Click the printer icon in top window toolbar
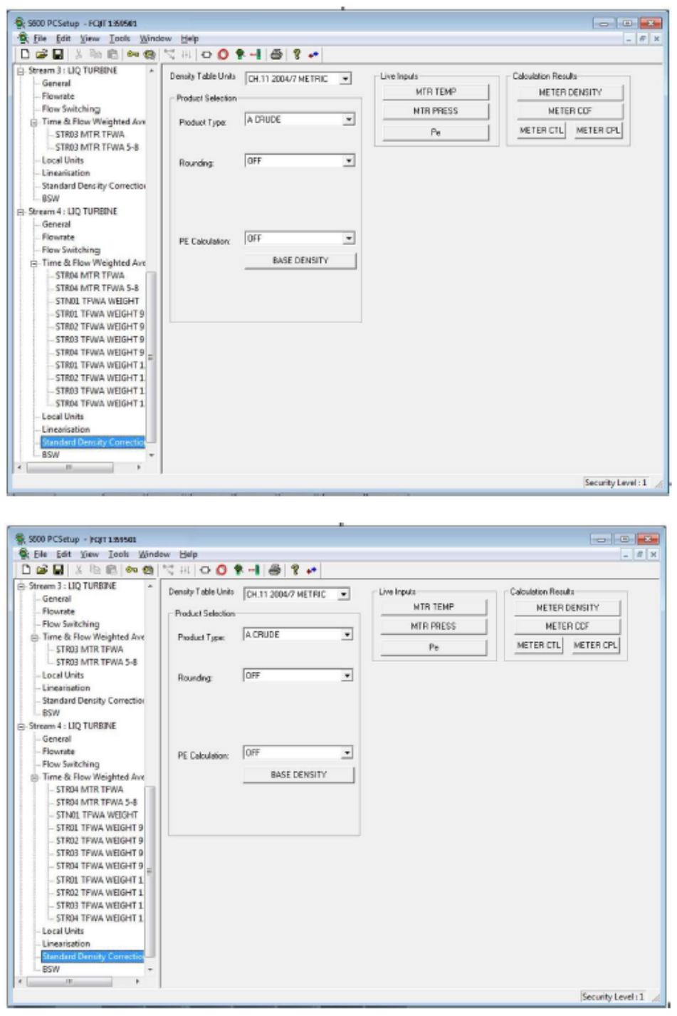 (276, 54)
